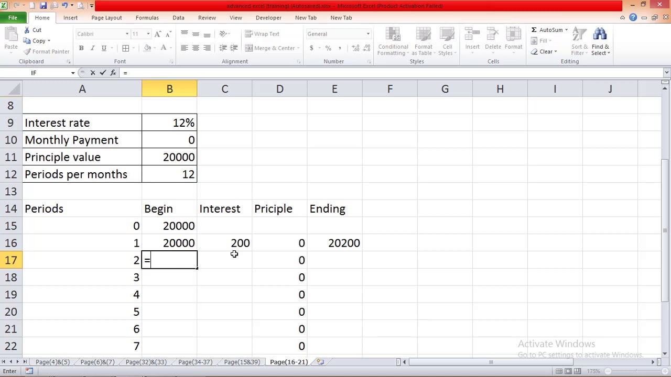Save workbook using Quick Access floppy icon
Image resolution: width=671 pixels, height=377 pixels.
pos(44,6)
